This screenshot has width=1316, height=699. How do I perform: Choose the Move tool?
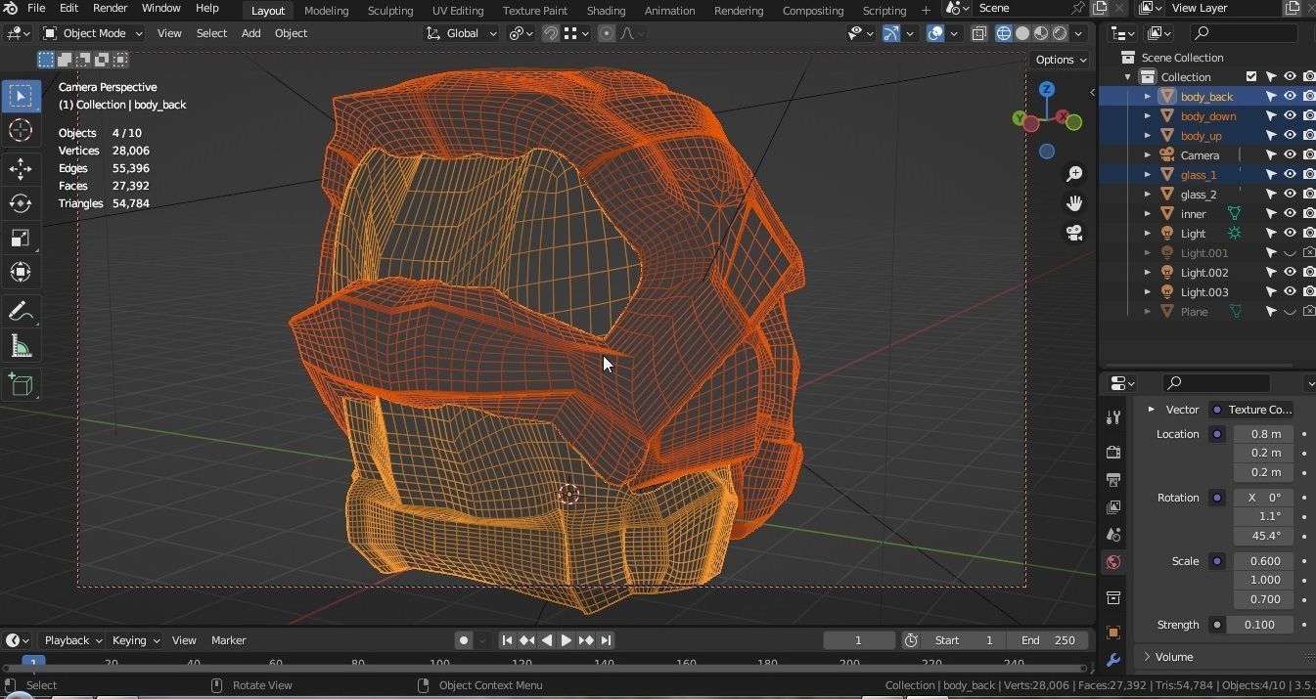pyautogui.click(x=21, y=169)
